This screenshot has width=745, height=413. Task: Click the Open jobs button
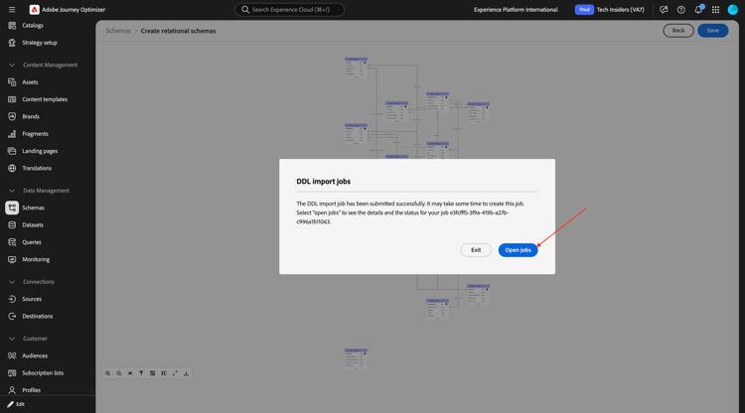518,250
